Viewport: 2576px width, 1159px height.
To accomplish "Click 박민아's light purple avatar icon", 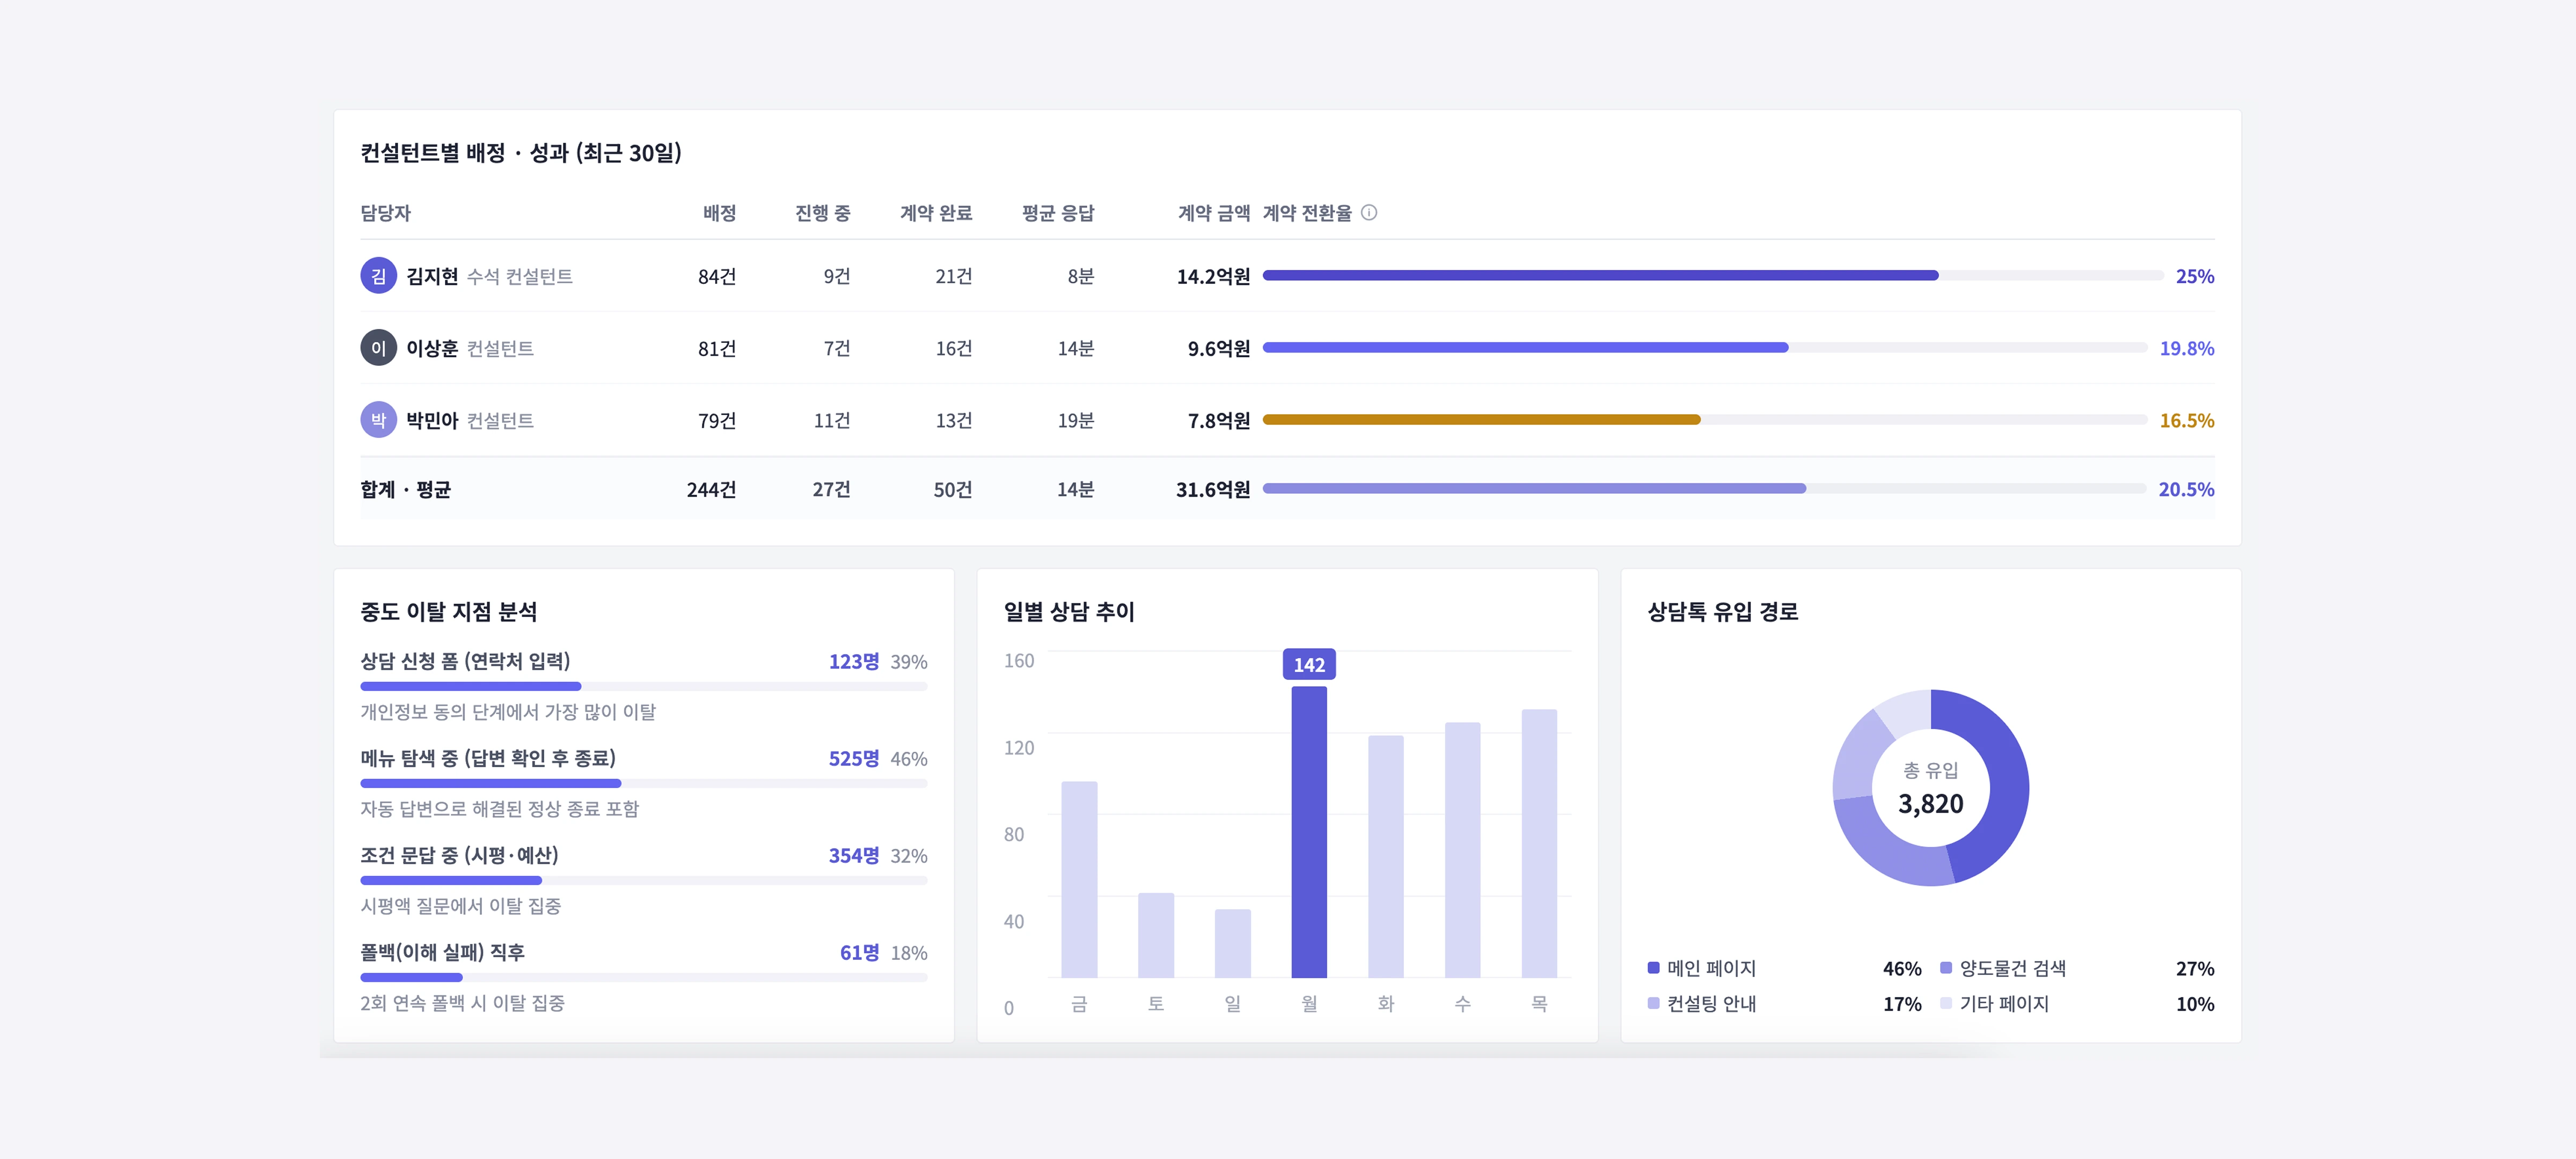I will [x=378, y=420].
